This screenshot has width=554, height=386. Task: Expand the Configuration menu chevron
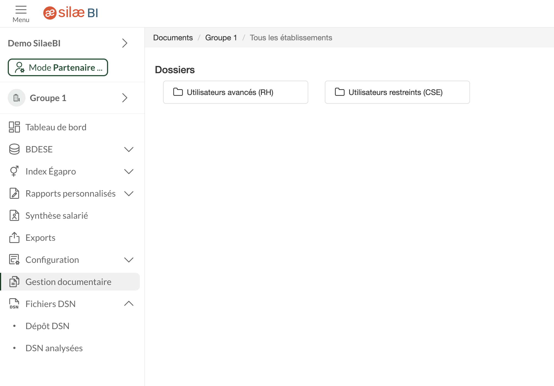[129, 260]
